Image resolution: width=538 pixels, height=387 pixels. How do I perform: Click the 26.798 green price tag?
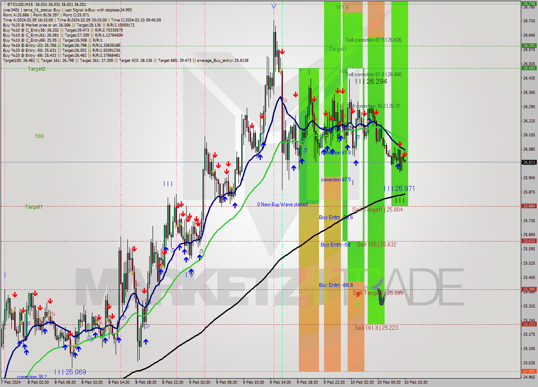tap(528, 3)
